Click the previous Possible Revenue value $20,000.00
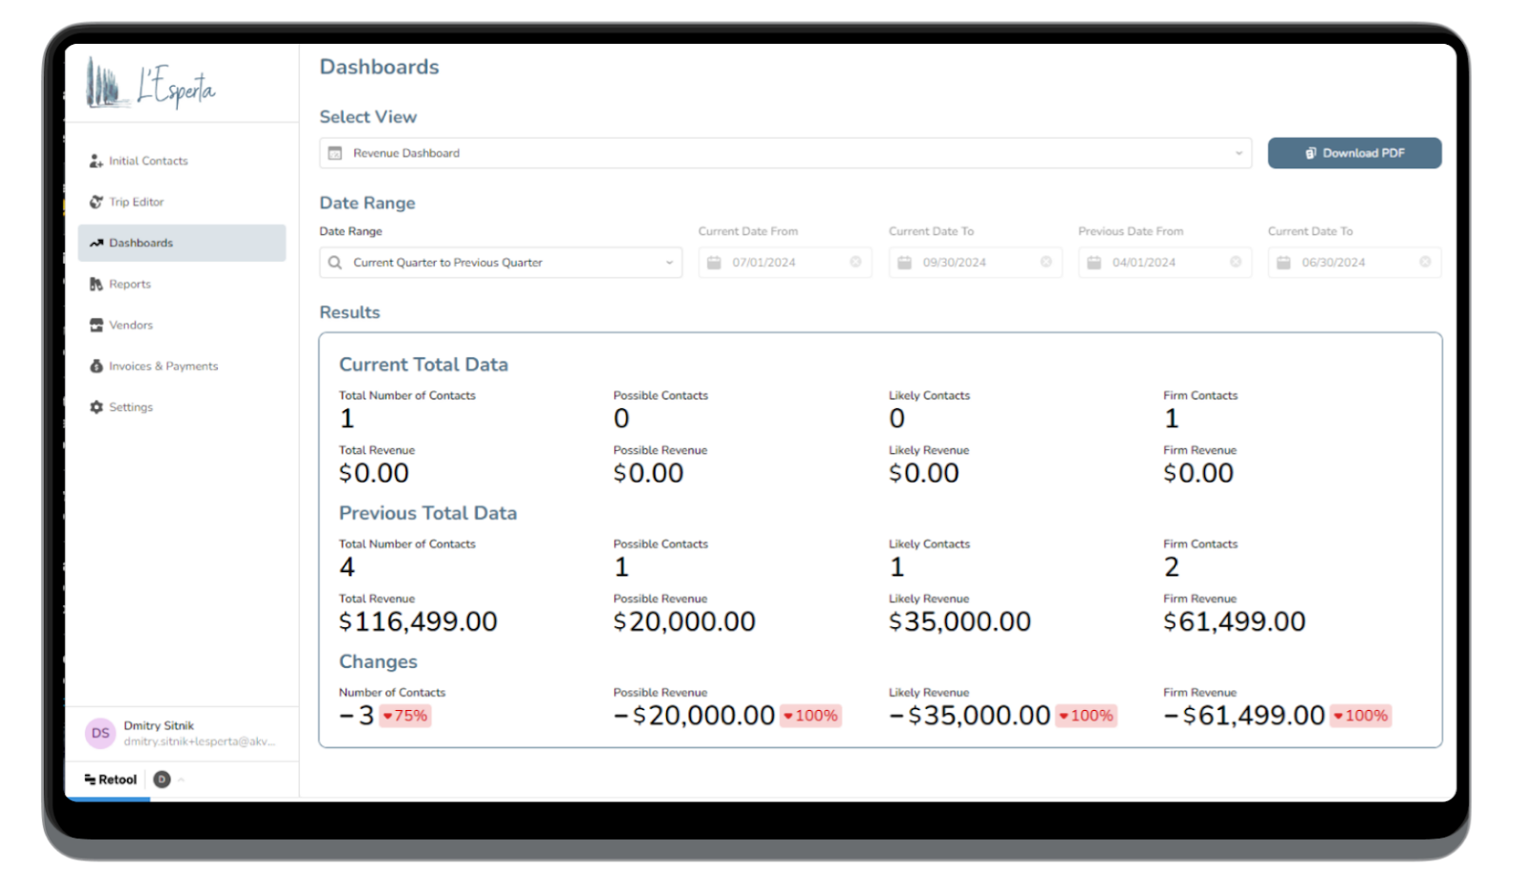This screenshot has height=888, width=1523. point(684,622)
